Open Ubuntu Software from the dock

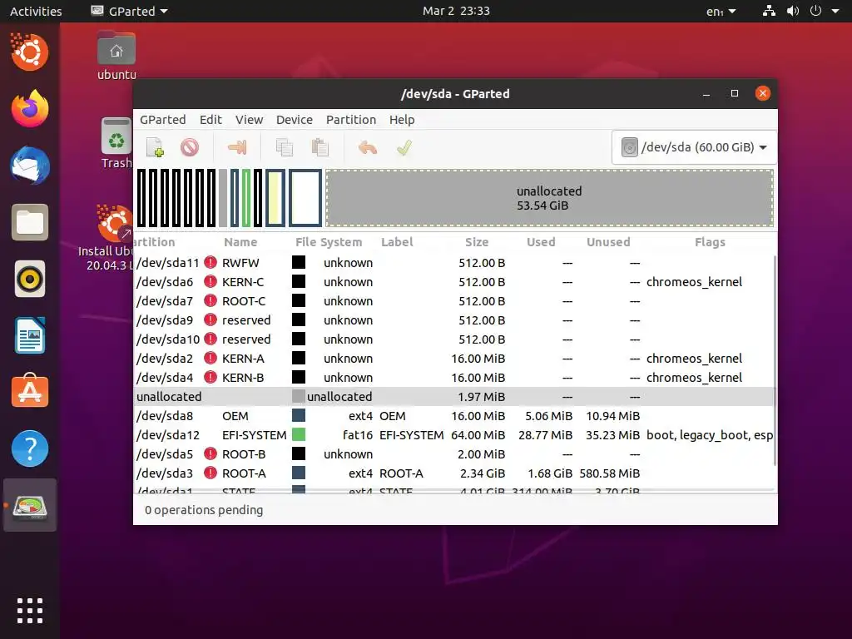30,392
